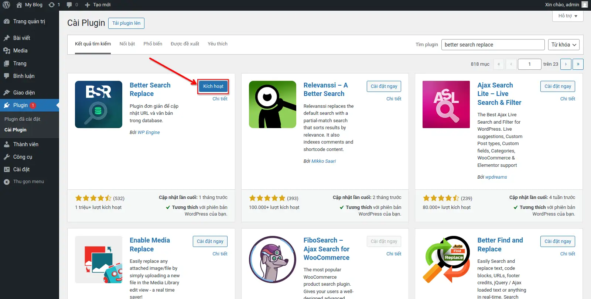Open Từ khóa search type dropdown

[x=563, y=45]
